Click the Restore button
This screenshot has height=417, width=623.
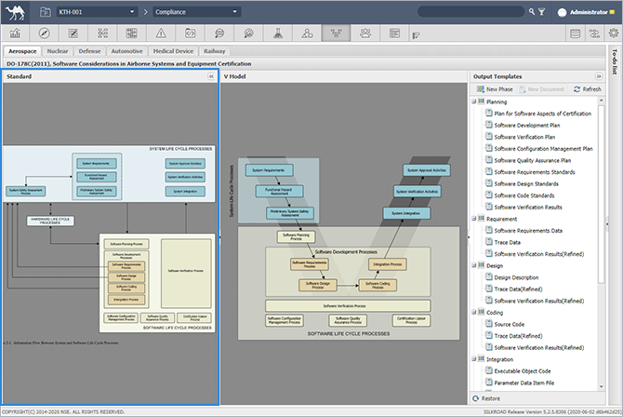tap(486, 398)
